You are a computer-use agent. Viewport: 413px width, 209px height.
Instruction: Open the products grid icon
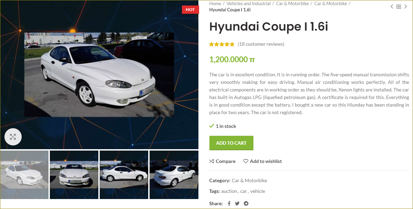pos(399,7)
